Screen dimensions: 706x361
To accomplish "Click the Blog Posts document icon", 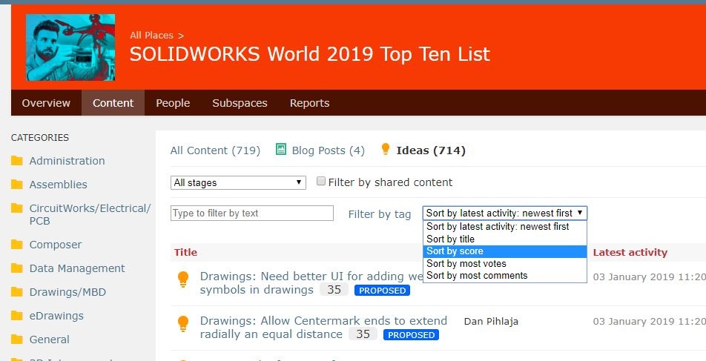I will tap(281, 150).
